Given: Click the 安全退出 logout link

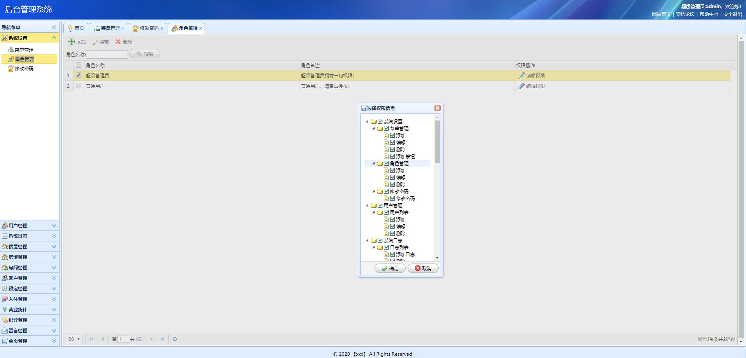Looking at the screenshot, I should pos(732,14).
